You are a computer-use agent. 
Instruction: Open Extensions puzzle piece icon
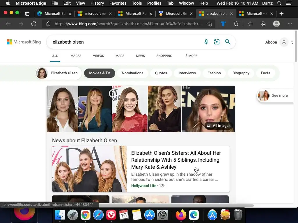coord(236,24)
